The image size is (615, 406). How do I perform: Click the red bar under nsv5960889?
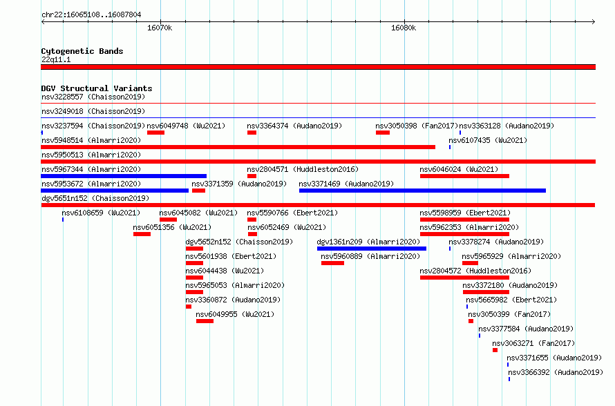(332, 263)
